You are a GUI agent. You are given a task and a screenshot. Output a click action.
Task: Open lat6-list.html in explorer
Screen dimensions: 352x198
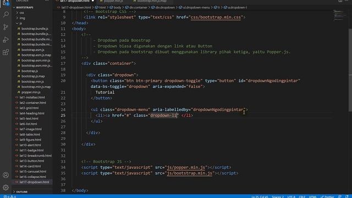[x=28, y=124]
